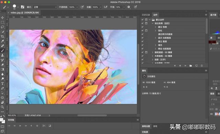
Task: Select the Dodge tool
Action: (2, 79)
